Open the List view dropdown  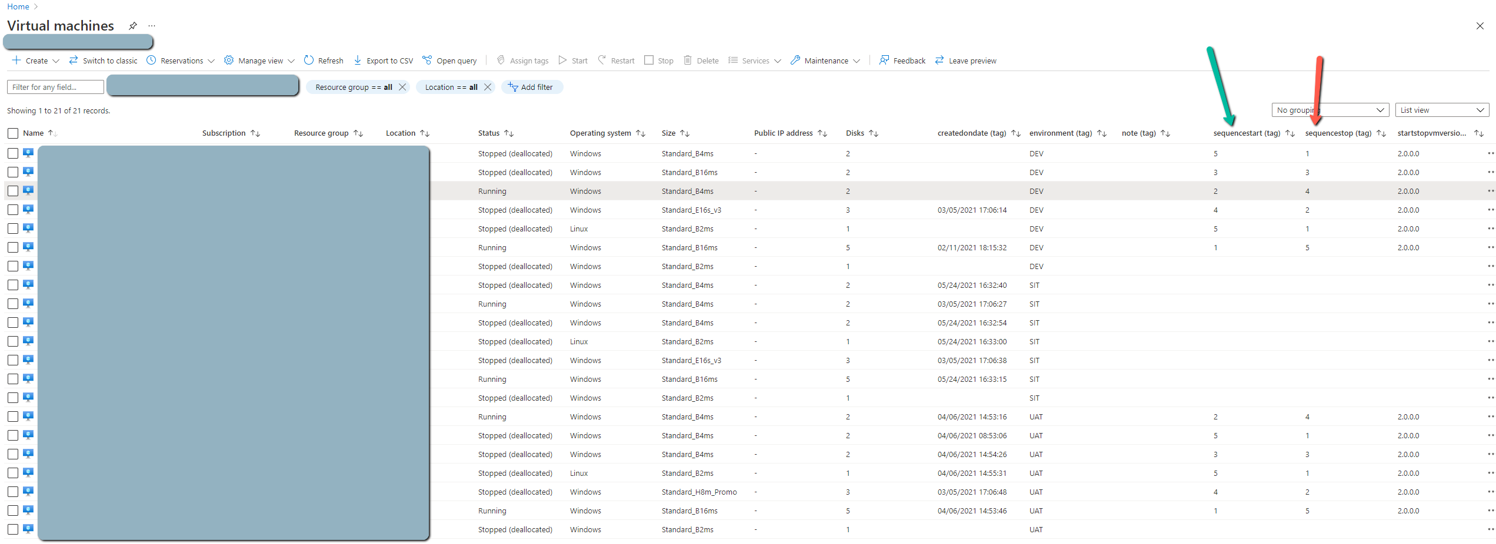[x=1442, y=110]
